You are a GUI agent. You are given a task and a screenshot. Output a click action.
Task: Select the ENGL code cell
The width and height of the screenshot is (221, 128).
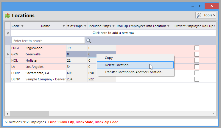tap(18, 48)
